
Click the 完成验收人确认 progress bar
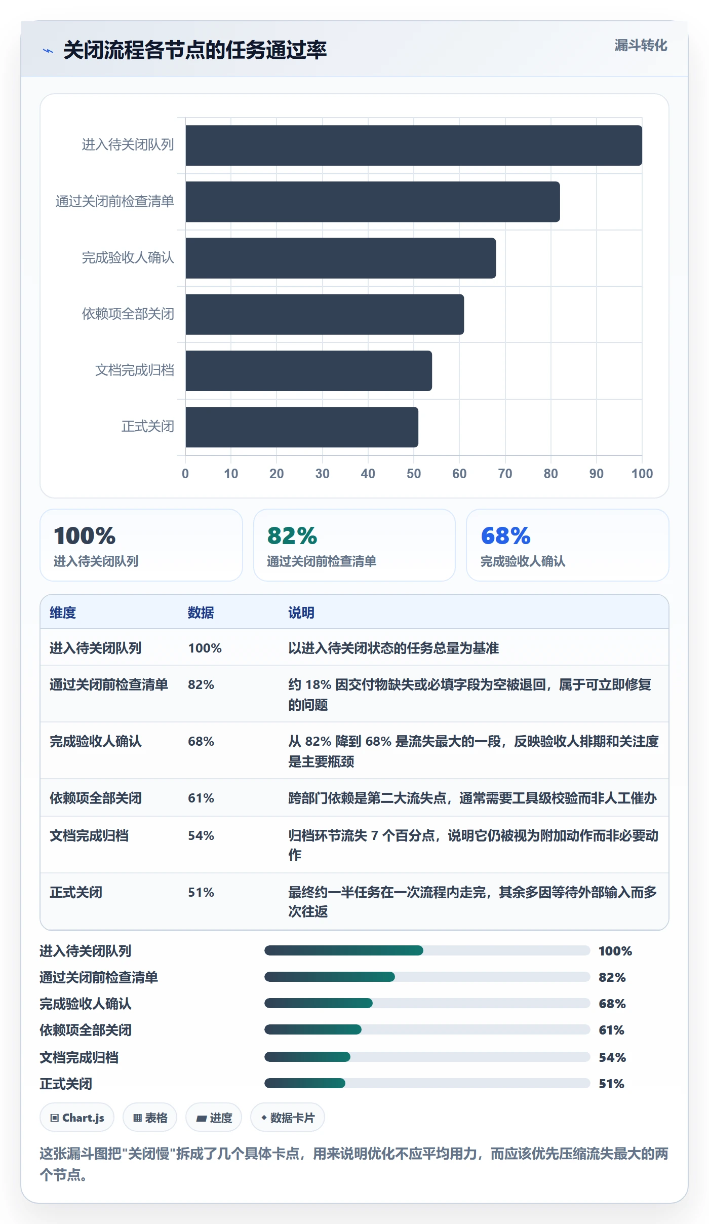coord(427,1003)
